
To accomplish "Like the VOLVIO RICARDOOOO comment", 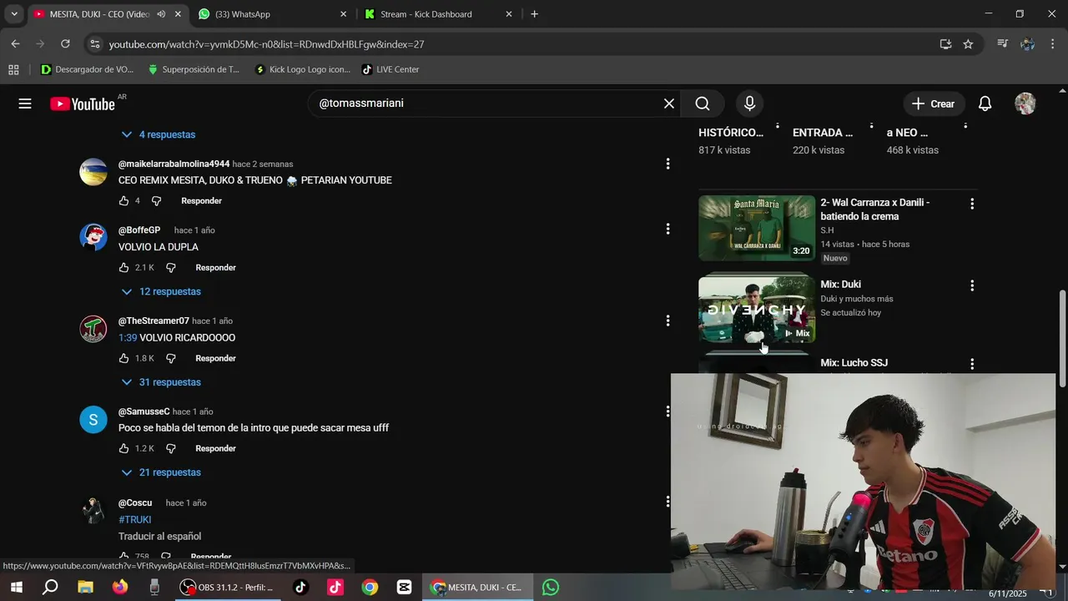I will tap(123, 358).
